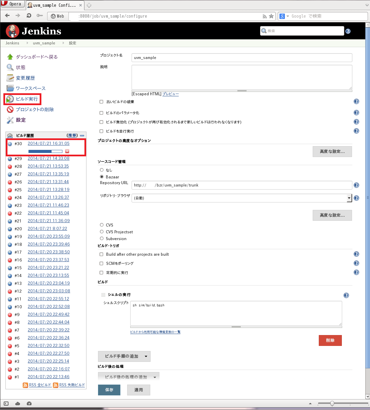Open help for the search box
Image resolution: width=370 pixels, height=410 pixels.
[x=348, y=31]
